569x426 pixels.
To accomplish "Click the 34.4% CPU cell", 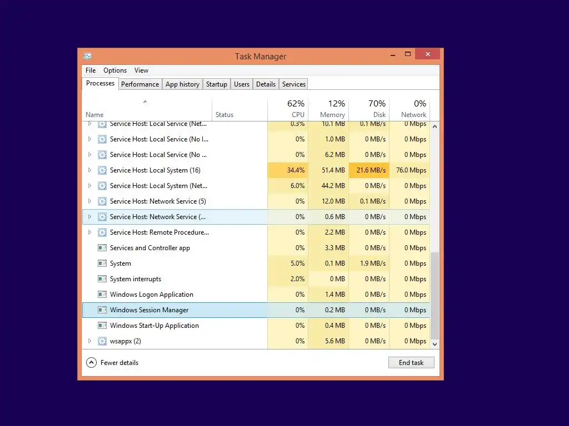I will pos(288,170).
